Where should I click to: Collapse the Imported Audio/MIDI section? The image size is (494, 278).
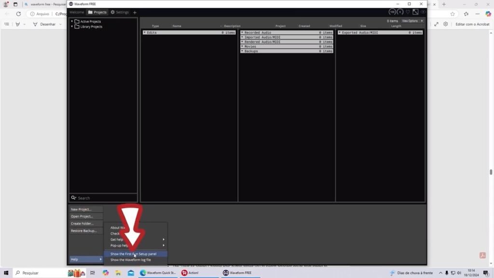(242, 37)
